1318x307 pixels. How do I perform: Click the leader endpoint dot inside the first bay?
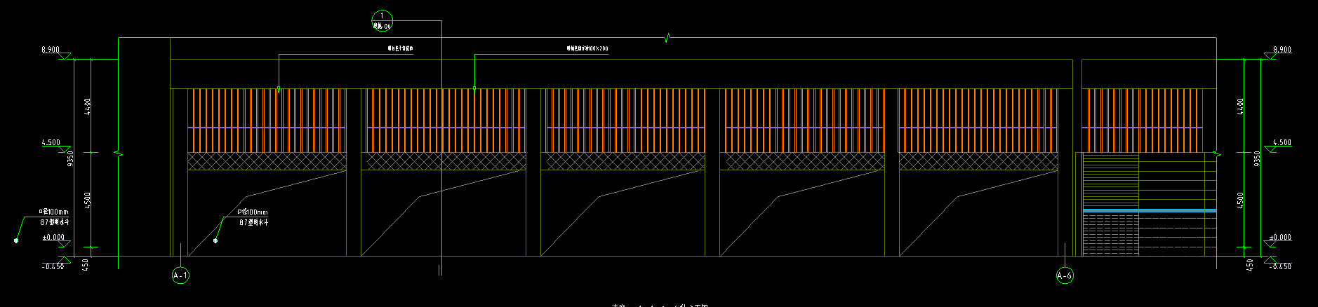click(215, 240)
